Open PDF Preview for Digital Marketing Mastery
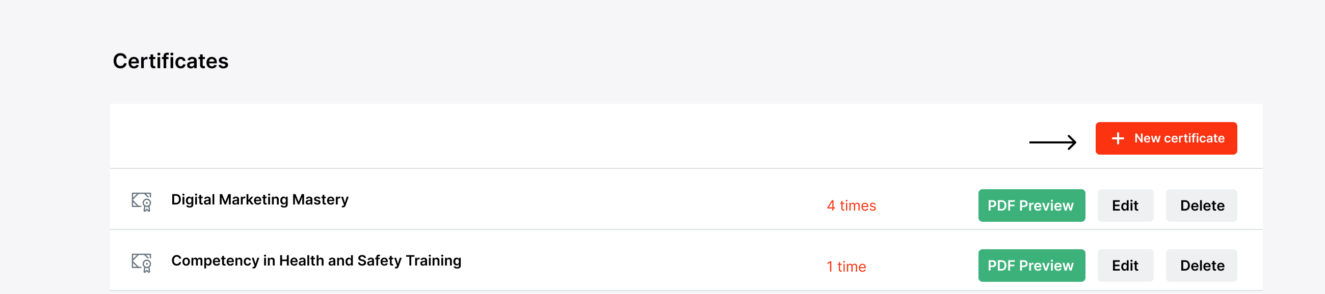1325x294 pixels. pos(1031,205)
